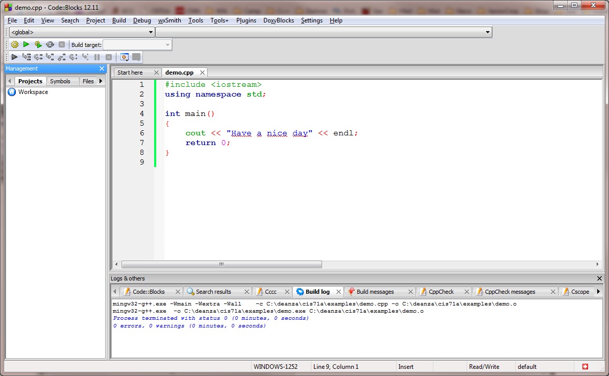Click the Next instruction debug icon
The height and width of the screenshot is (376, 609).
[73, 57]
